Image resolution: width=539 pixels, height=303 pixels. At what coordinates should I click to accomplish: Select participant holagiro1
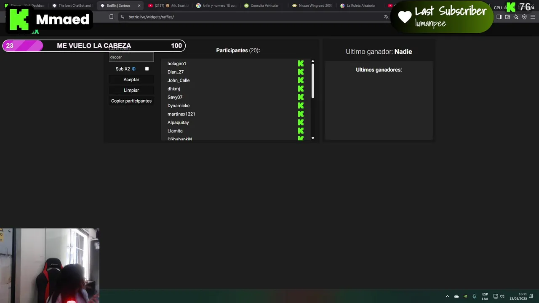(x=177, y=64)
